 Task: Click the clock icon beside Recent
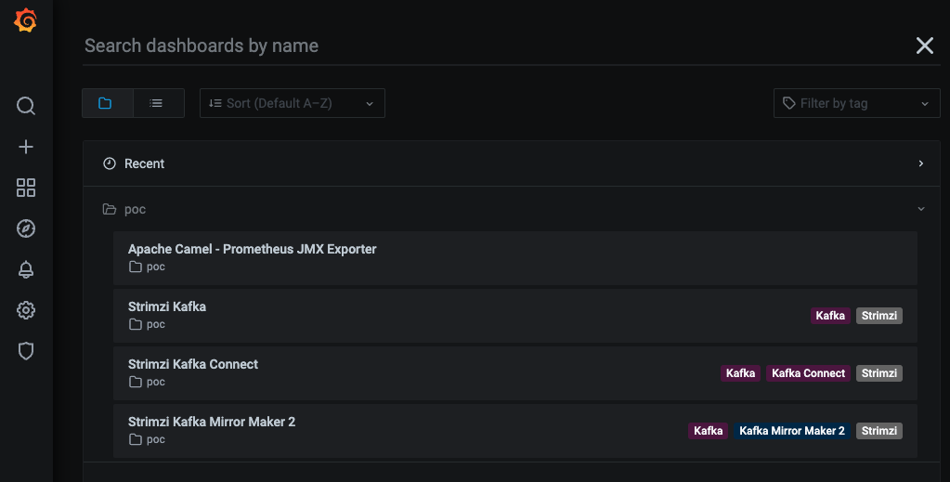[x=109, y=163]
